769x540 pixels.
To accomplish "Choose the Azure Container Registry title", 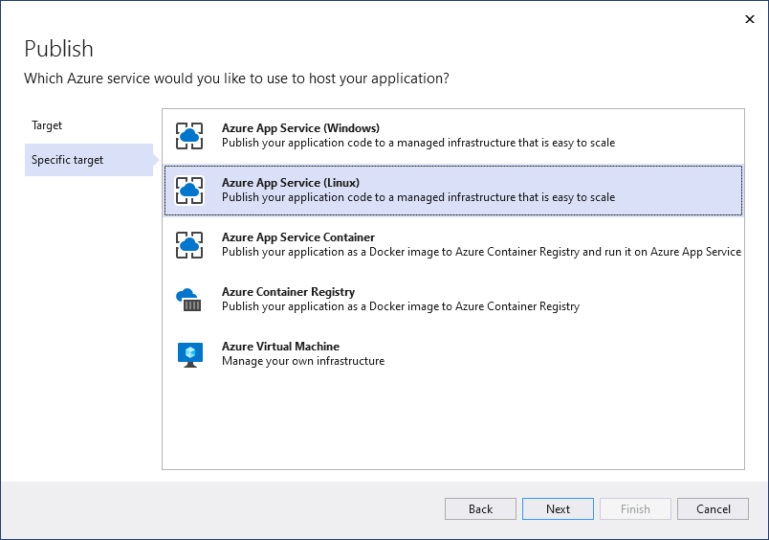I will pyautogui.click(x=289, y=292).
